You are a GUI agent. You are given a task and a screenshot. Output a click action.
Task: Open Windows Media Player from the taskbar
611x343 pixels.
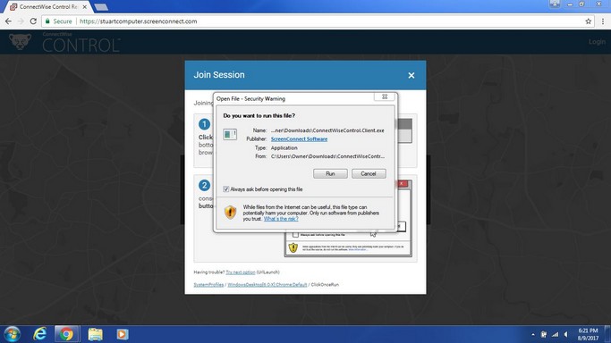[x=122, y=334]
